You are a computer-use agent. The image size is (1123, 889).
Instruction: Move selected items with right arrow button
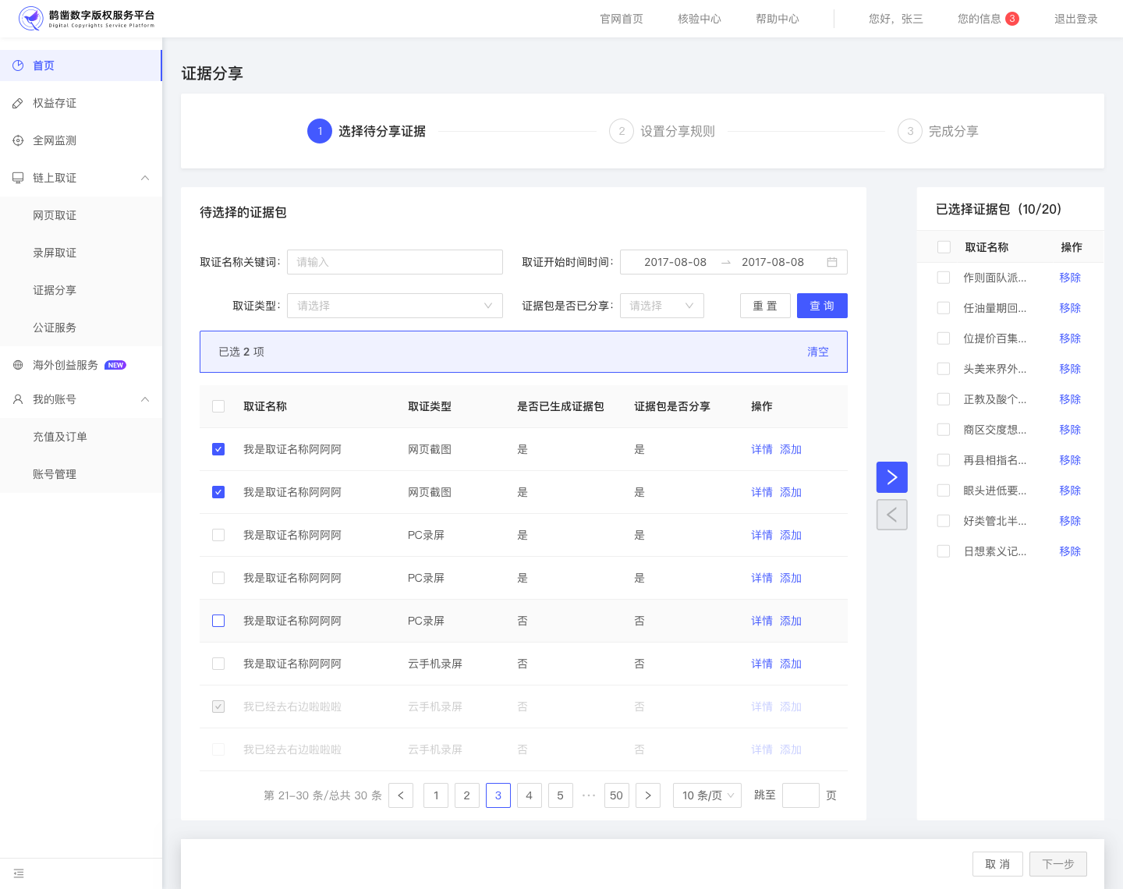pos(892,477)
